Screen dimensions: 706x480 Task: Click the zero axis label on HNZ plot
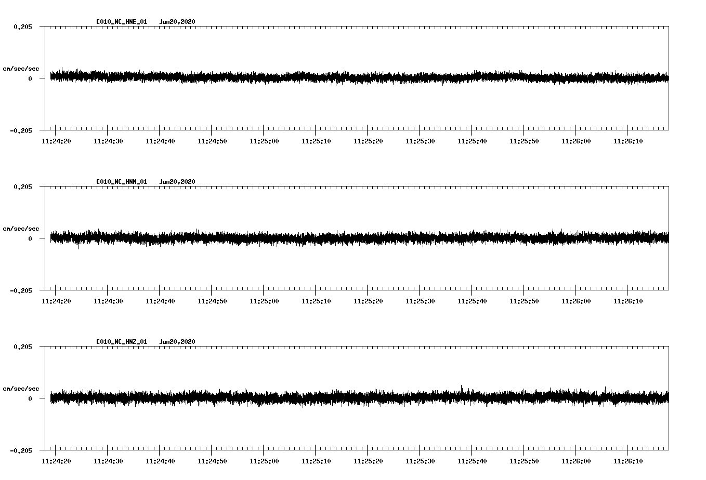pos(30,398)
